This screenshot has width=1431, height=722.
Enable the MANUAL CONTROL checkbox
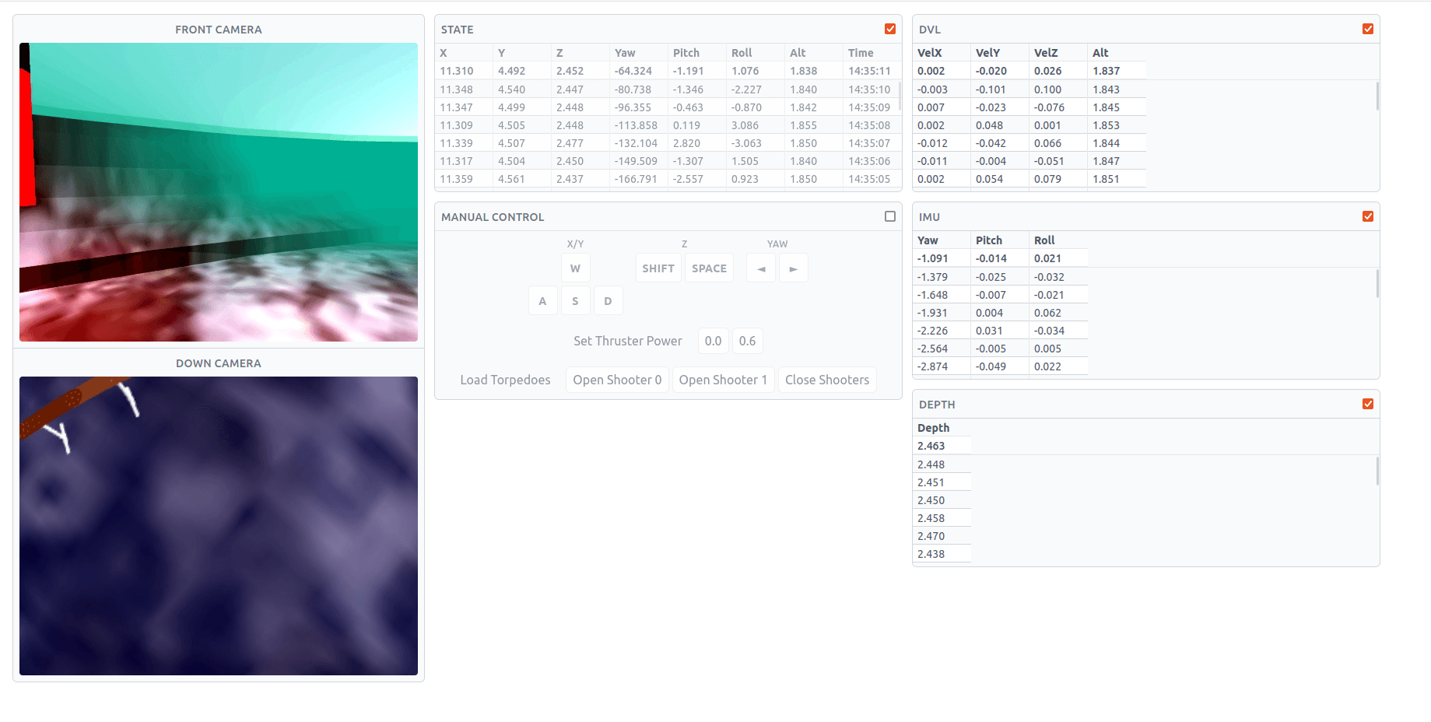889,216
